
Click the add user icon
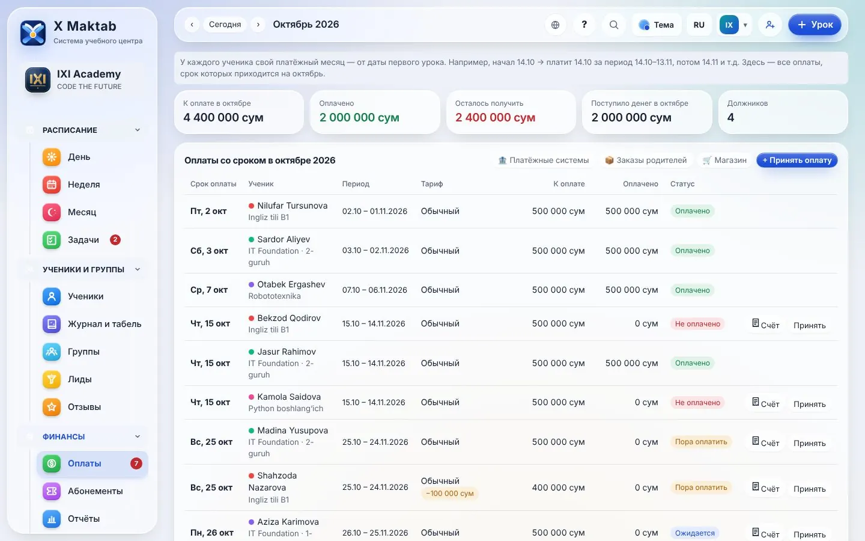pyautogui.click(x=770, y=25)
